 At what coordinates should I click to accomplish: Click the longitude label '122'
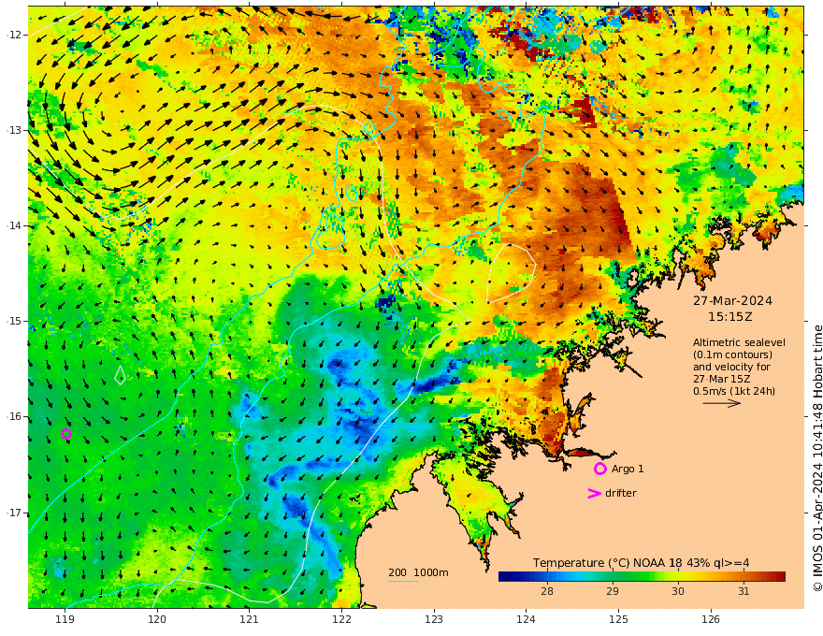point(341,620)
